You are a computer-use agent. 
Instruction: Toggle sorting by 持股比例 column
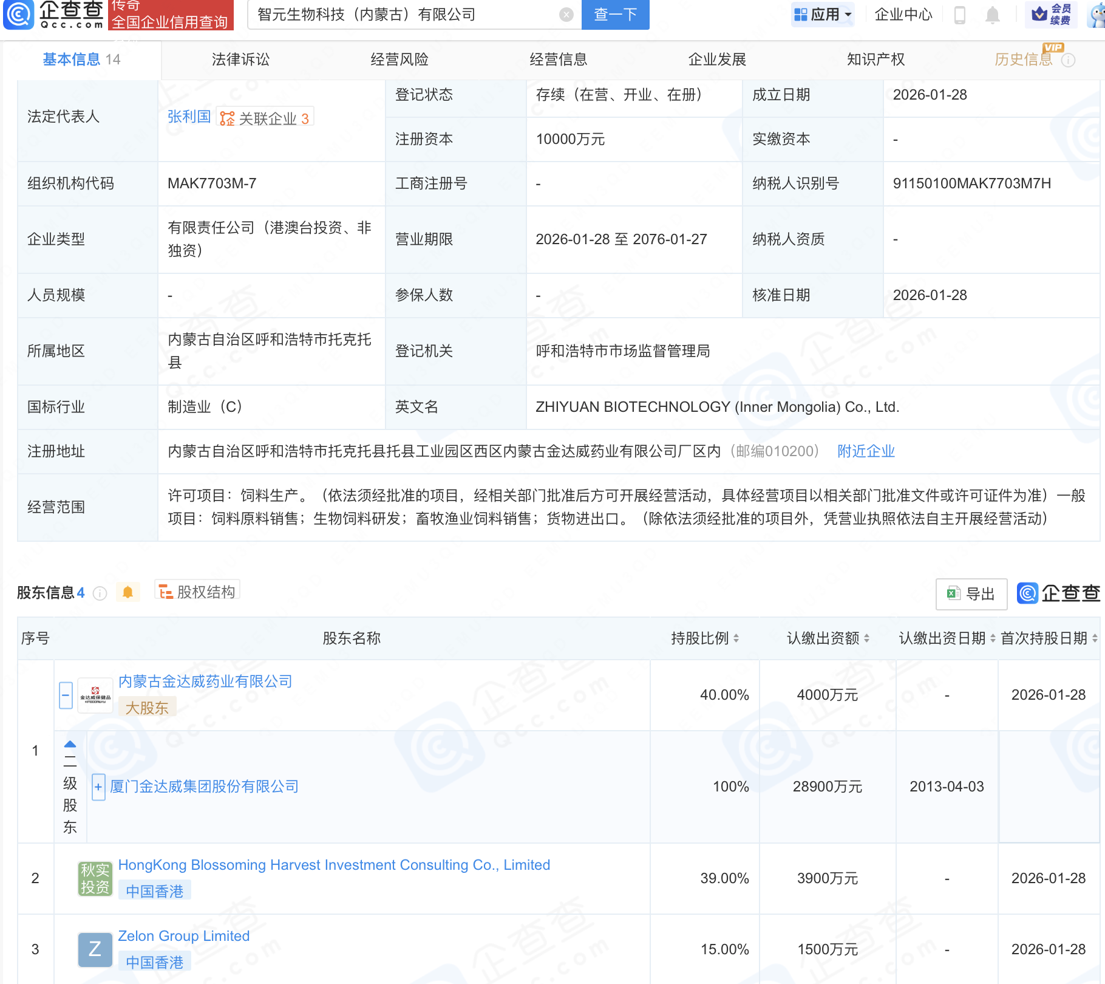tap(737, 638)
